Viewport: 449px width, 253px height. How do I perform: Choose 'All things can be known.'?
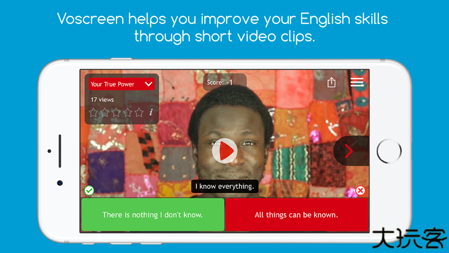tap(296, 215)
